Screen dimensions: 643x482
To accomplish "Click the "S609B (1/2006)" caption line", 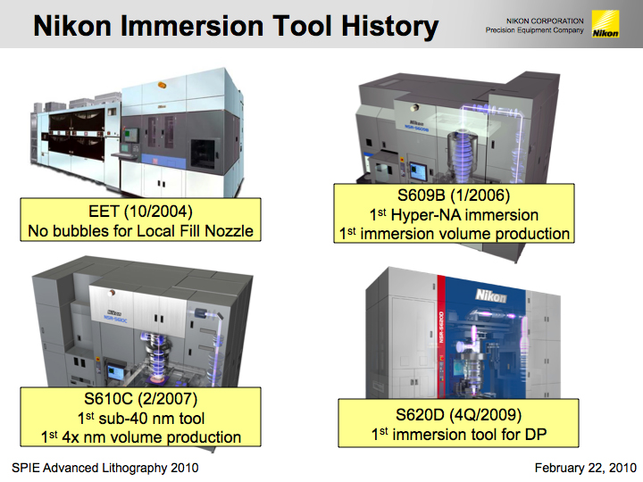I will point(454,195).
